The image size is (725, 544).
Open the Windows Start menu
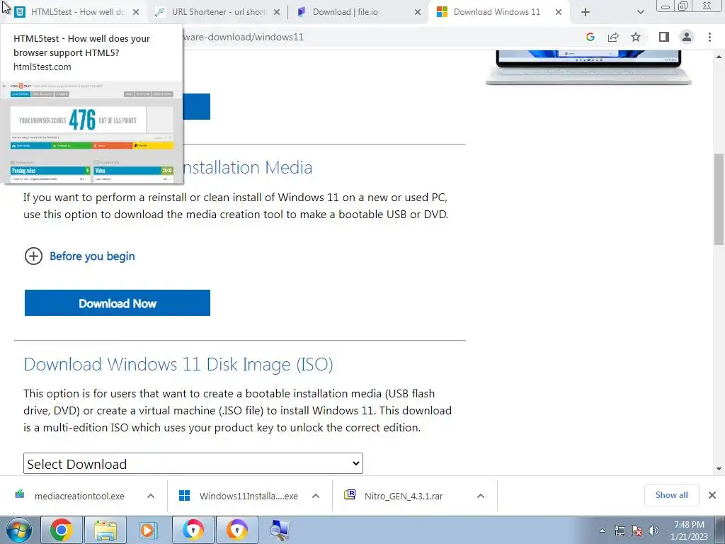point(18,530)
